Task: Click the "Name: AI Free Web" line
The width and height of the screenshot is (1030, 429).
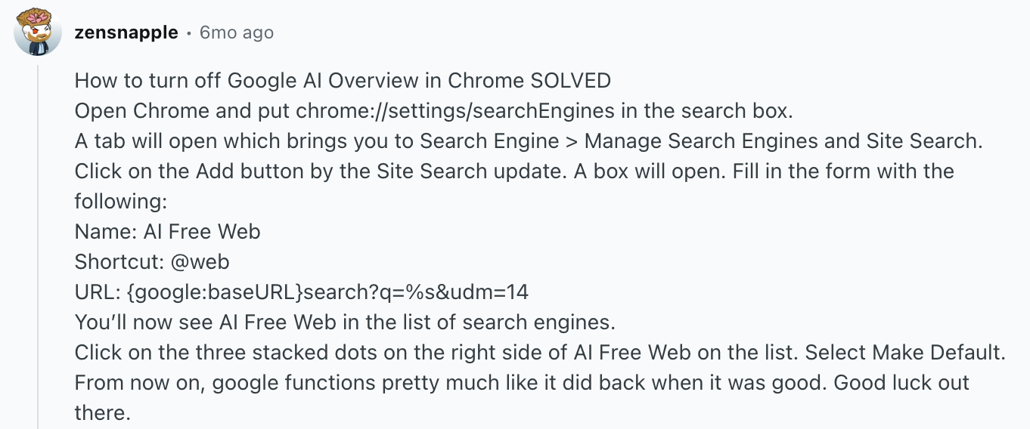Action: 167,231
